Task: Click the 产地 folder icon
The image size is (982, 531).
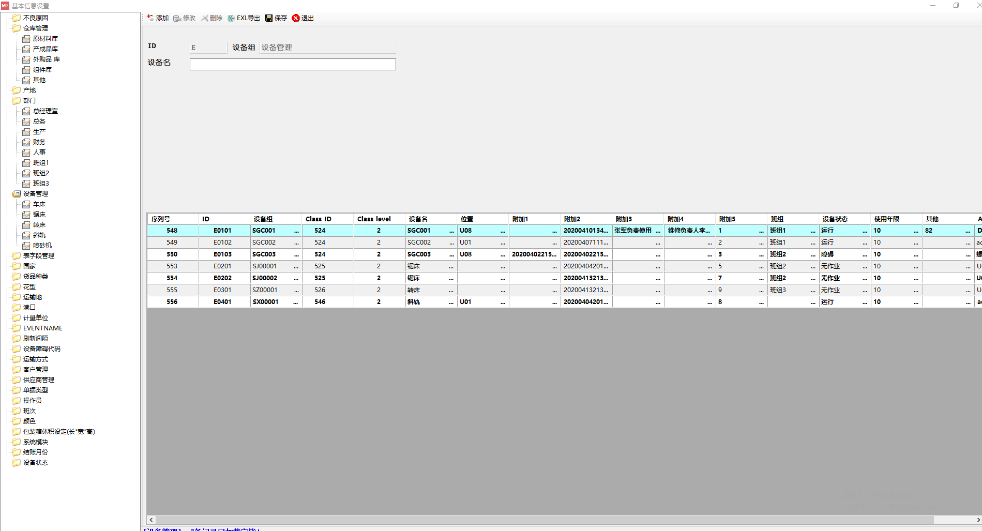Action: pyautogui.click(x=17, y=90)
